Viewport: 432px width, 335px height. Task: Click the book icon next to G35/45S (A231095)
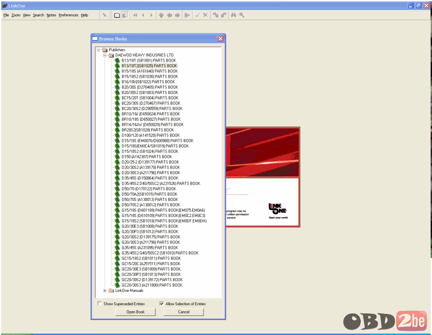pos(118,248)
